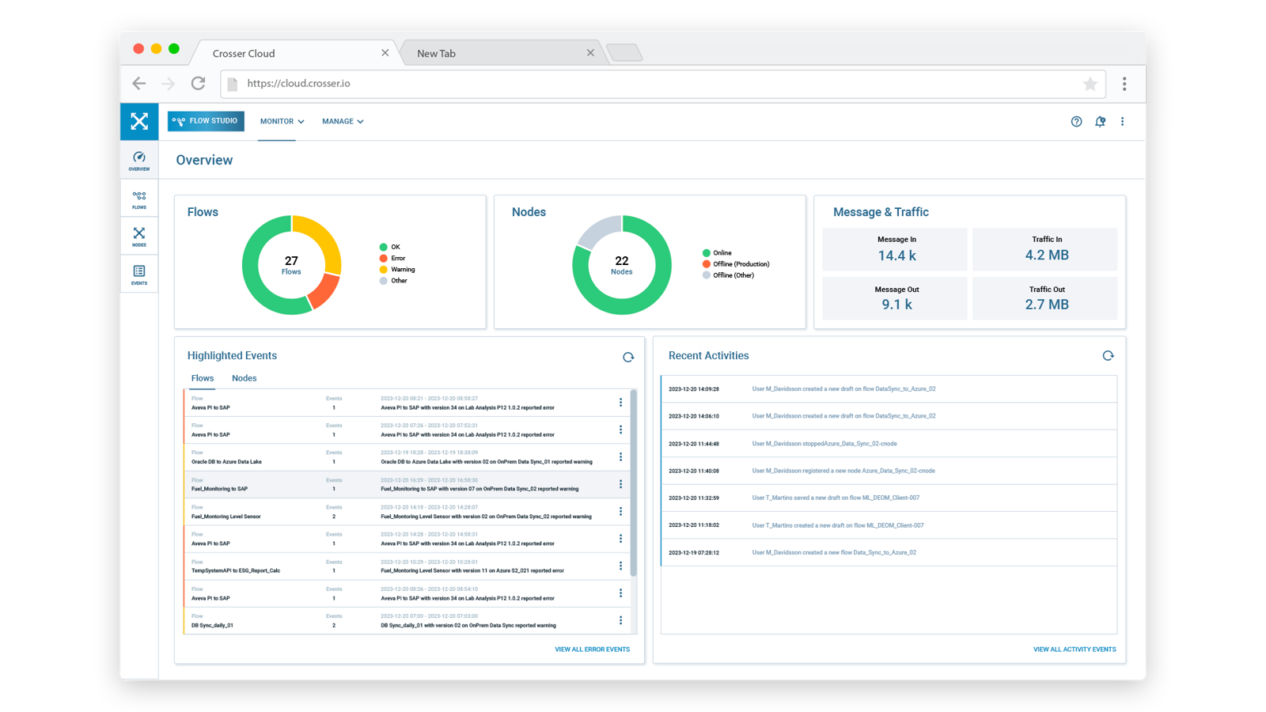Open the VIEW ALL ERROR EVENTS link

point(592,649)
